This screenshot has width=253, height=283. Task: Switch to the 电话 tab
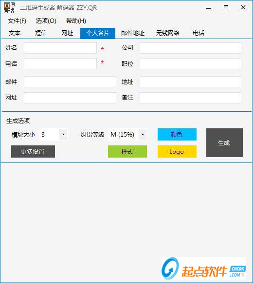tap(199, 33)
